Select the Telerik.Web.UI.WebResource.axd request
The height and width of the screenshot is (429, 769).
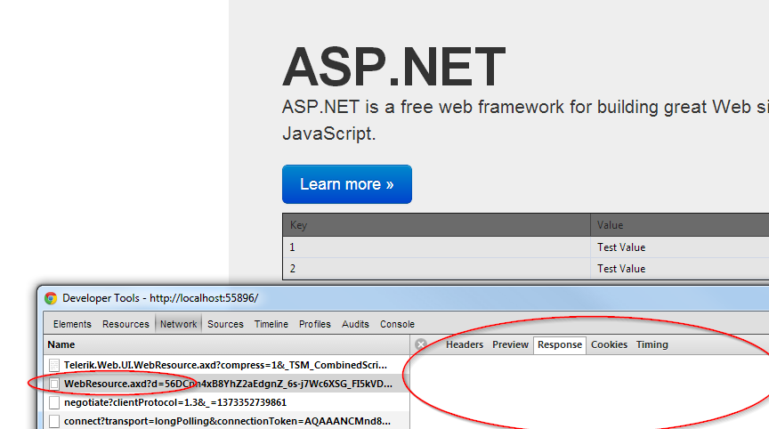pyautogui.click(x=227, y=365)
